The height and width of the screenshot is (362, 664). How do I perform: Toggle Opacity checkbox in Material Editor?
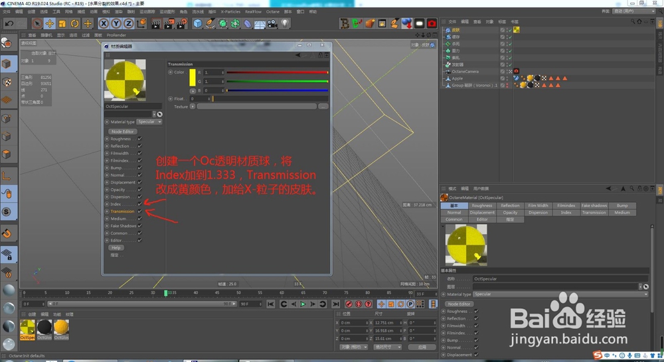point(139,190)
